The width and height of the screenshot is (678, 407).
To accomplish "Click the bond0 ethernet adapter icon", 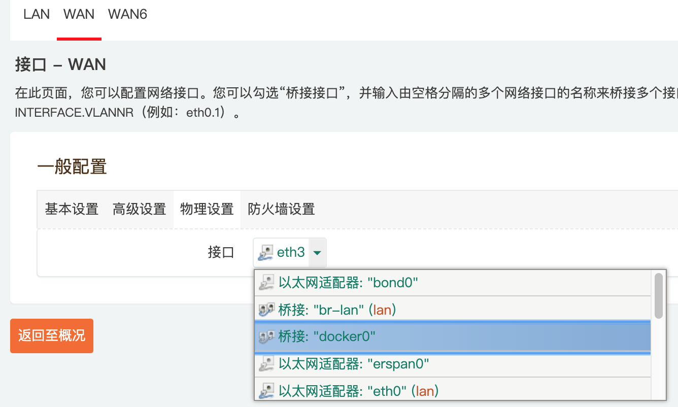I will pos(266,283).
